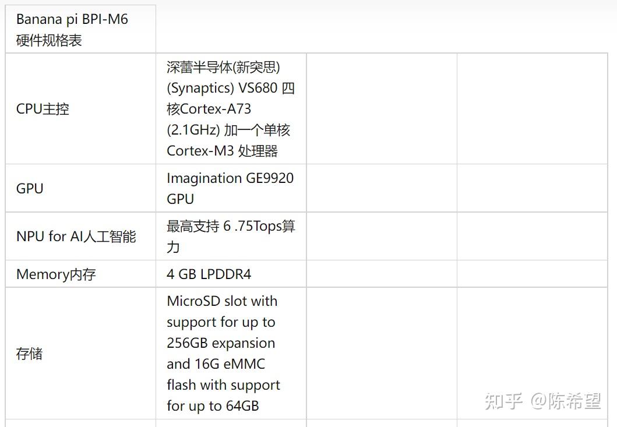Viewport: 617px width, 427px height.
Task: Click the Imagination GE9920 GPU cell
Action: (x=230, y=188)
